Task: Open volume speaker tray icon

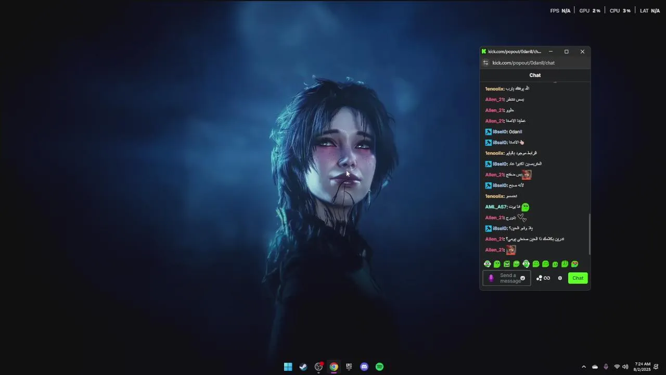Action: tap(625, 367)
